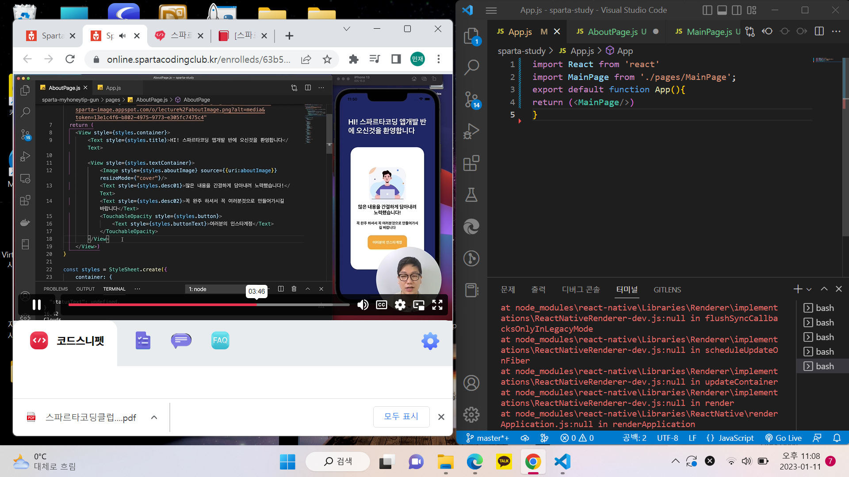This screenshot has height=477, width=849.
Task: Open the chat bubble icon below the video
Action: pyautogui.click(x=181, y=341)
